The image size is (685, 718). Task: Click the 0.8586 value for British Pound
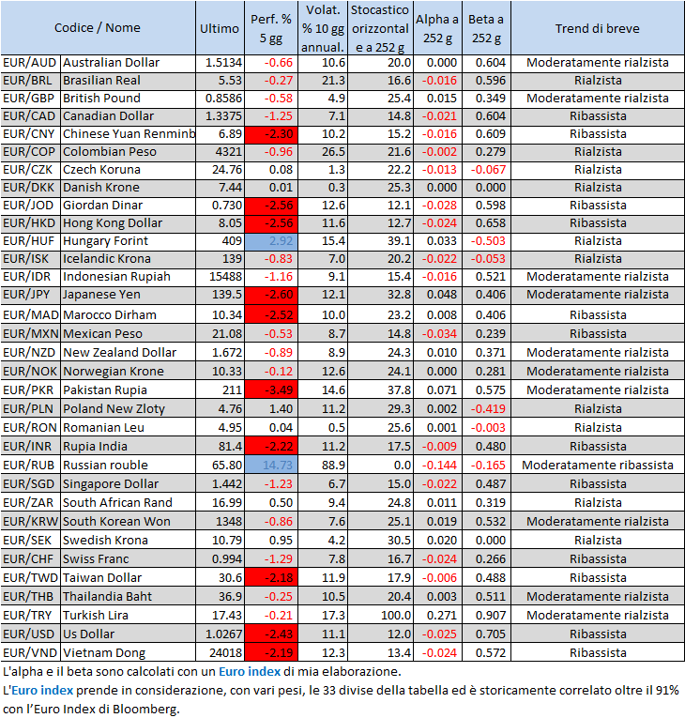coord(220,99)
